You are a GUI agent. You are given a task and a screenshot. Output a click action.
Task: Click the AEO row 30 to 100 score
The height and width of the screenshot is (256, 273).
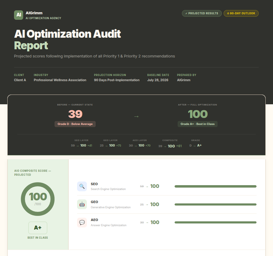tap(150, 223)
